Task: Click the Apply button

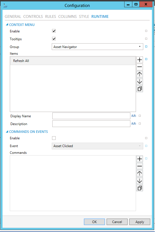Action: tap(140, 222)
